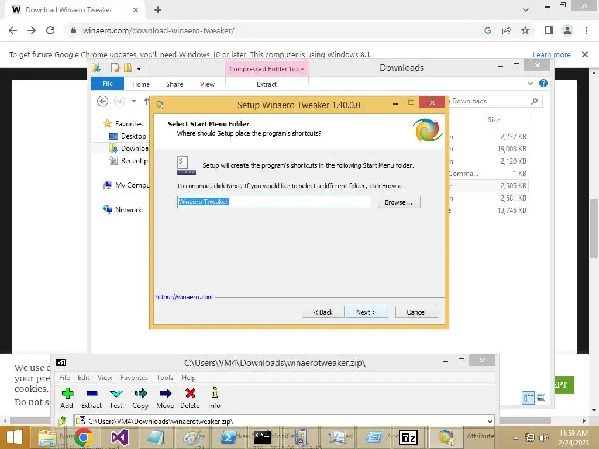Open File menu in 7-Zip window
Screen dimensions: 599x449
pyautogui.click(x=64, y=377)
